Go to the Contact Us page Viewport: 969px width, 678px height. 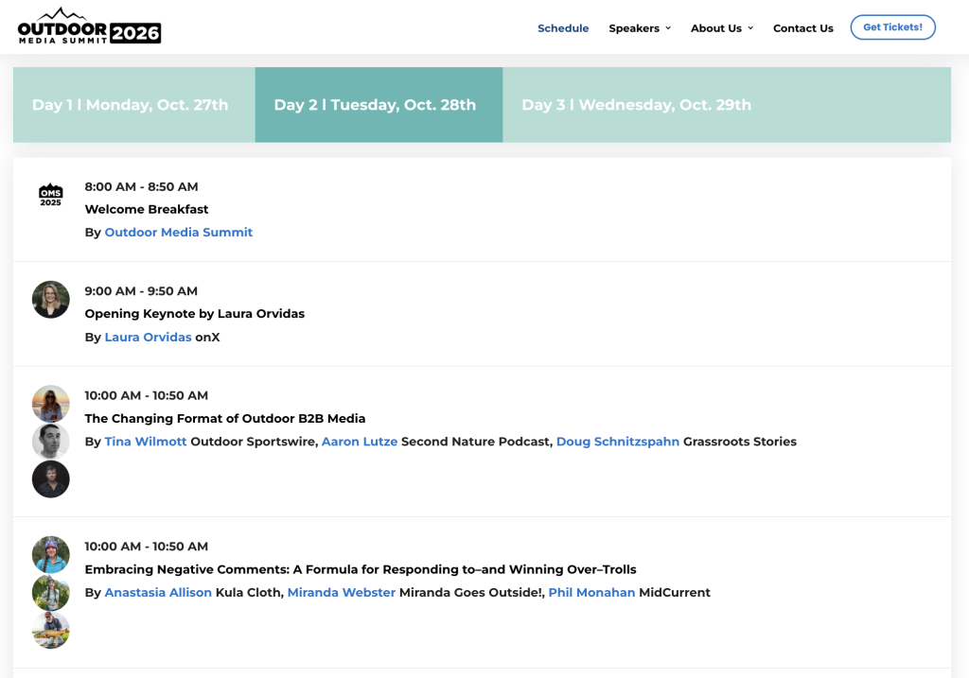[802, 28]
